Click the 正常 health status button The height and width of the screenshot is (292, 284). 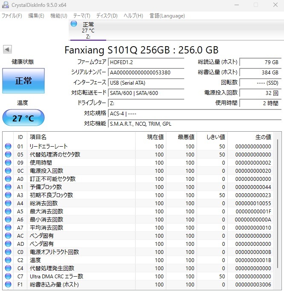coord(23,80)
